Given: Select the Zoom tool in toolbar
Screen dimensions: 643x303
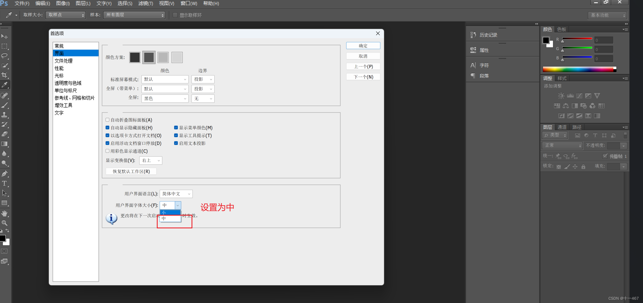Looking at the screenshot, I should (x=5, y=223).
